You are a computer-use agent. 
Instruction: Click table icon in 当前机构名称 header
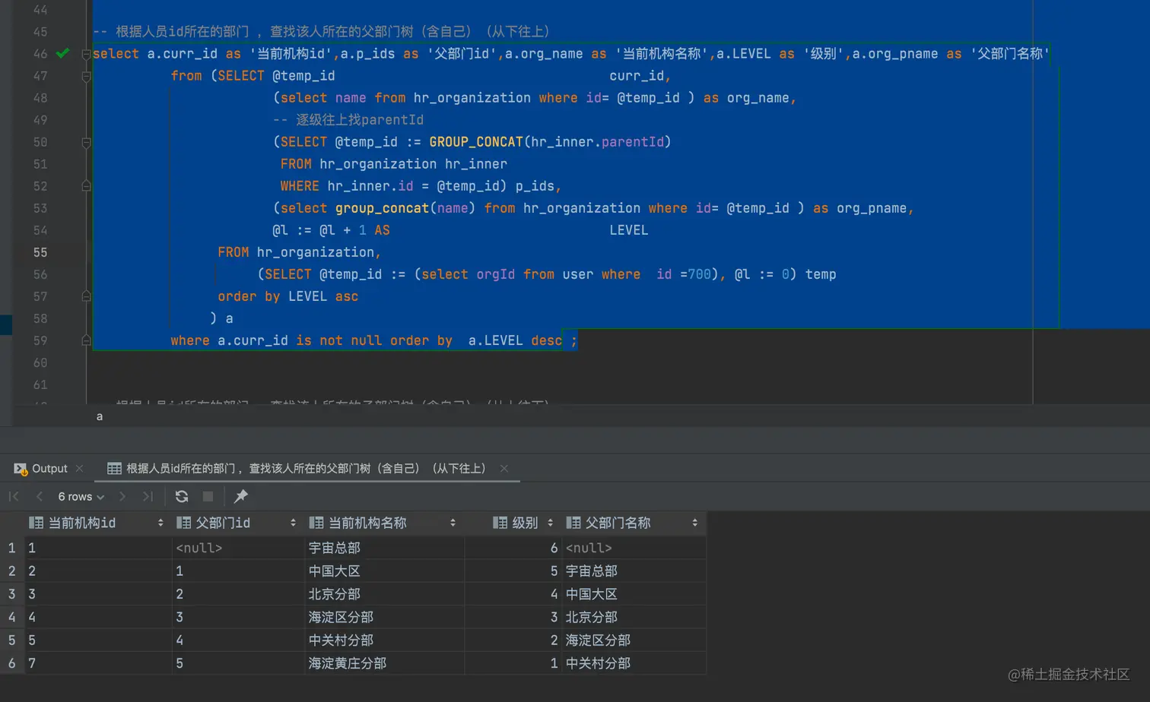316,523
